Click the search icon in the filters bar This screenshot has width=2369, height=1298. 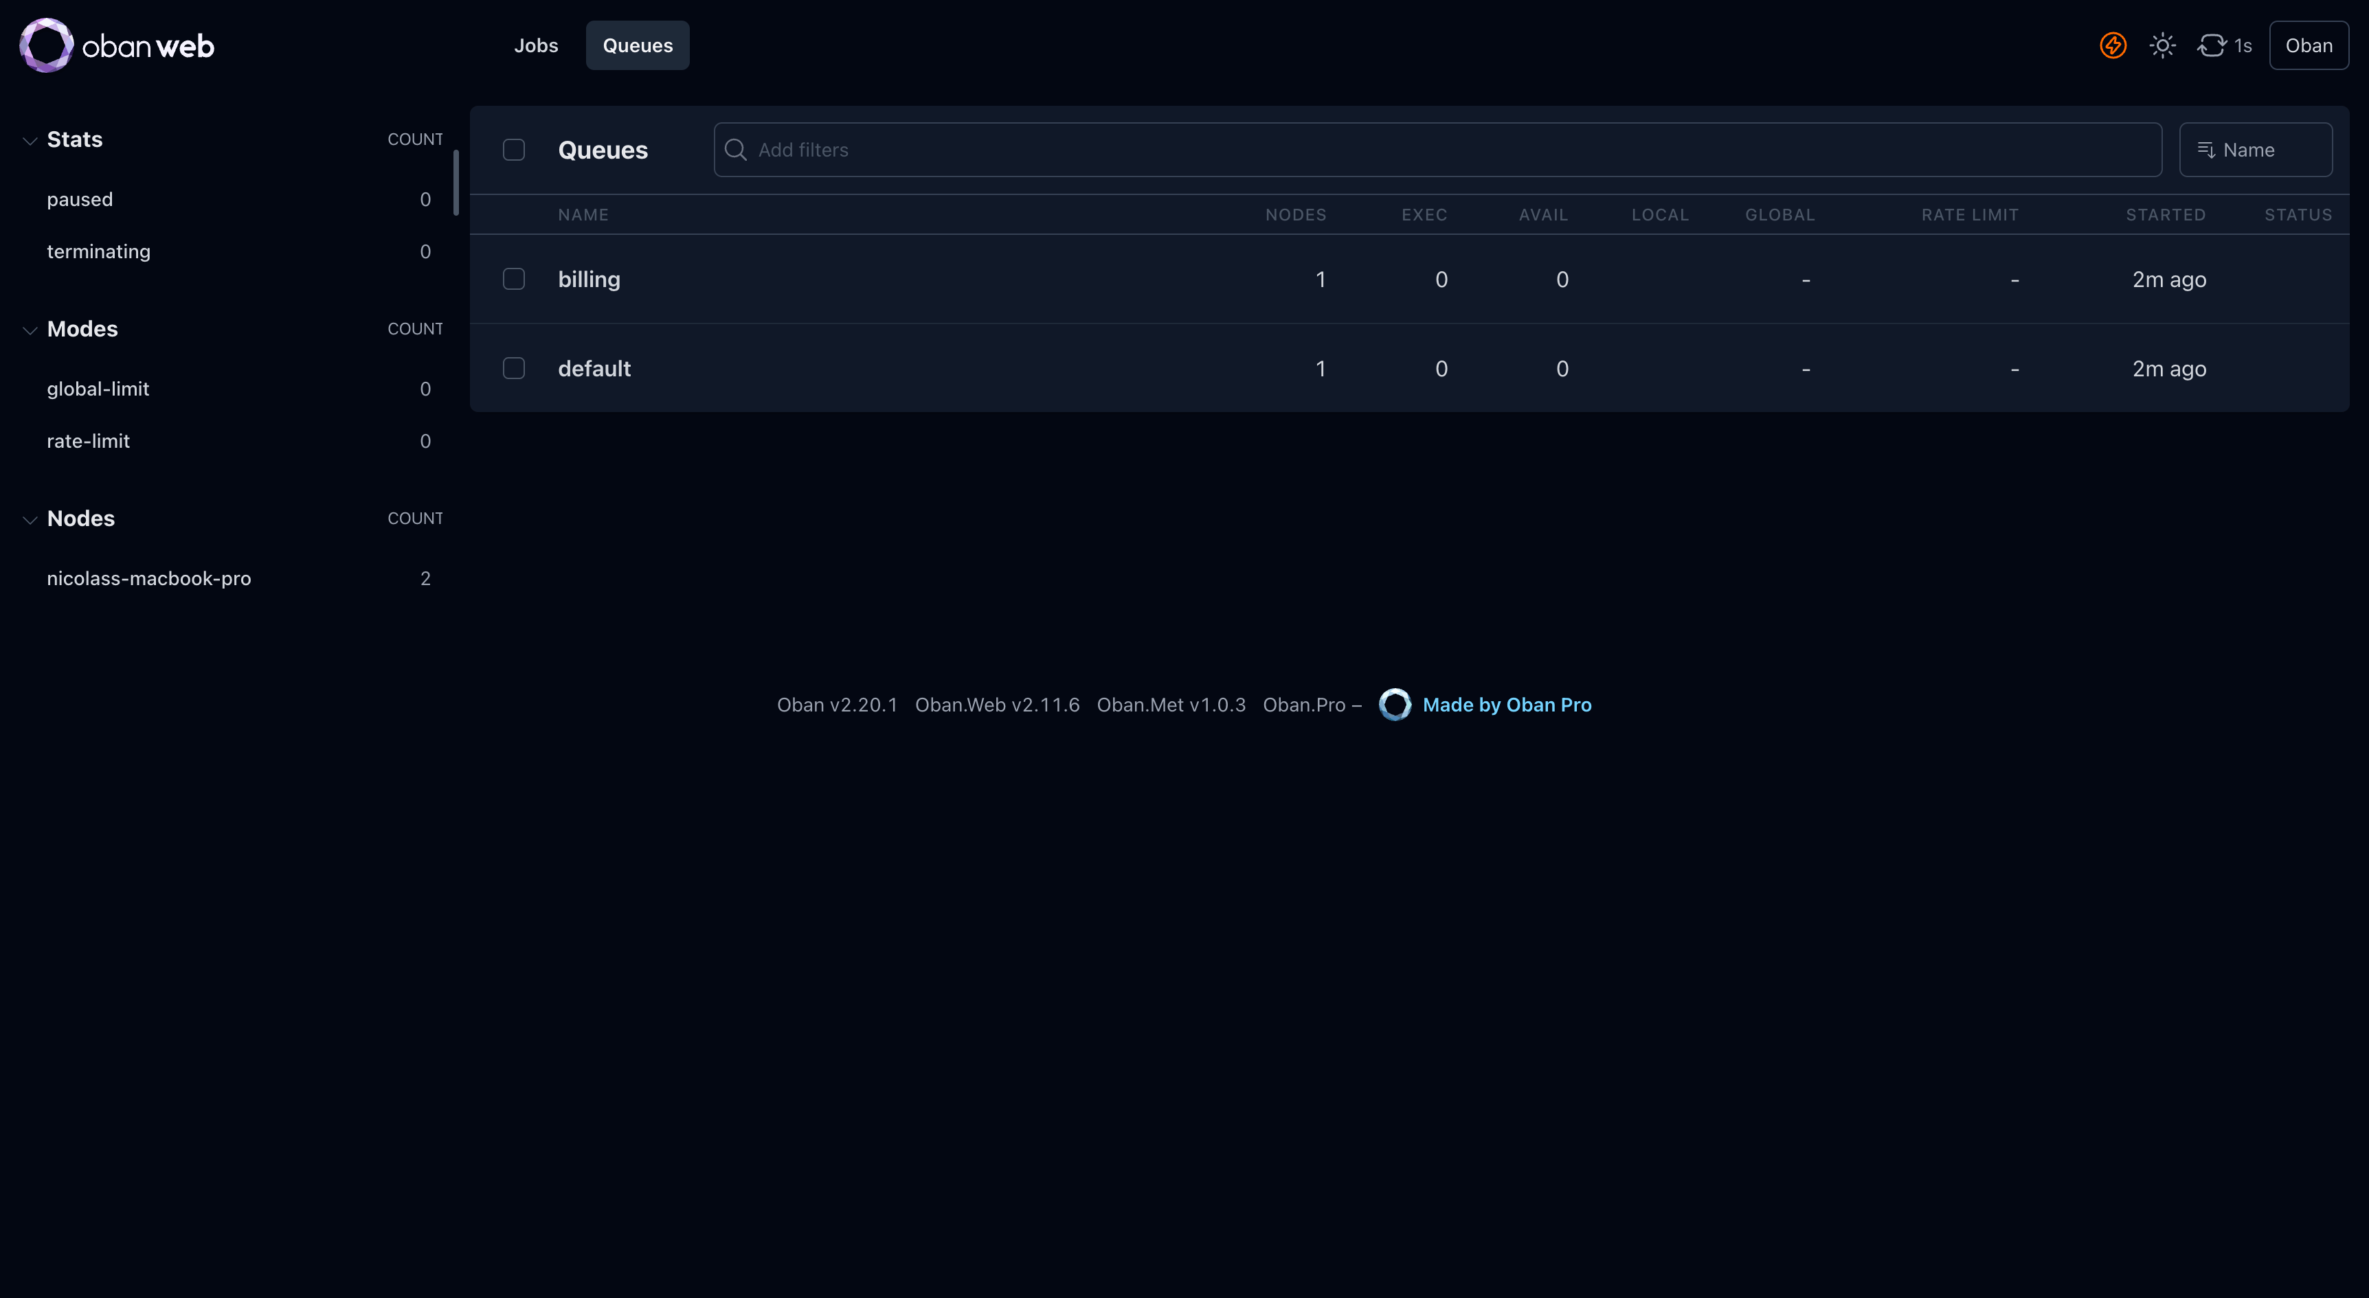point(736,150)
